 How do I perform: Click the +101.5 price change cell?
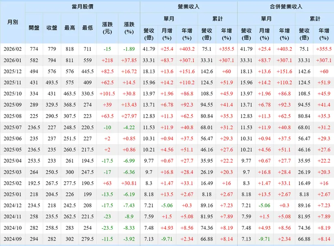point(107,94)
